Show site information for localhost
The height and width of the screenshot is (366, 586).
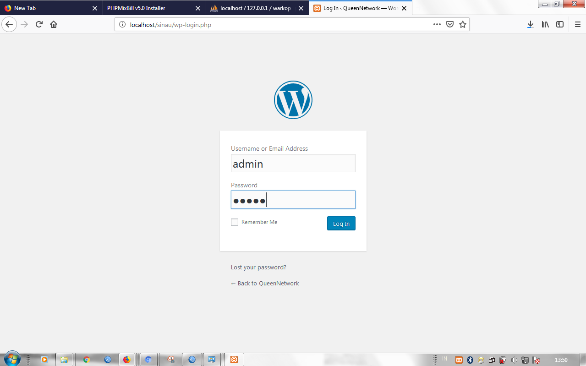coord(122,25)
